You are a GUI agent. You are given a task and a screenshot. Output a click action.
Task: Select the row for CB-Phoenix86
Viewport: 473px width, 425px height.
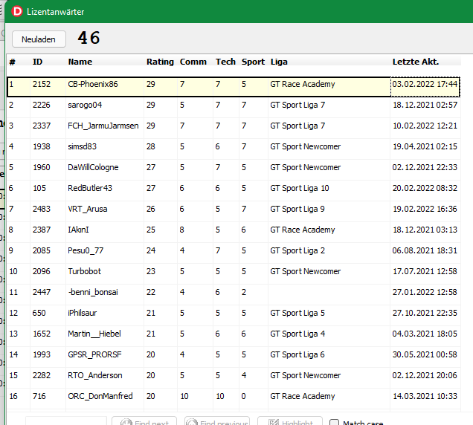coord(93,85)
